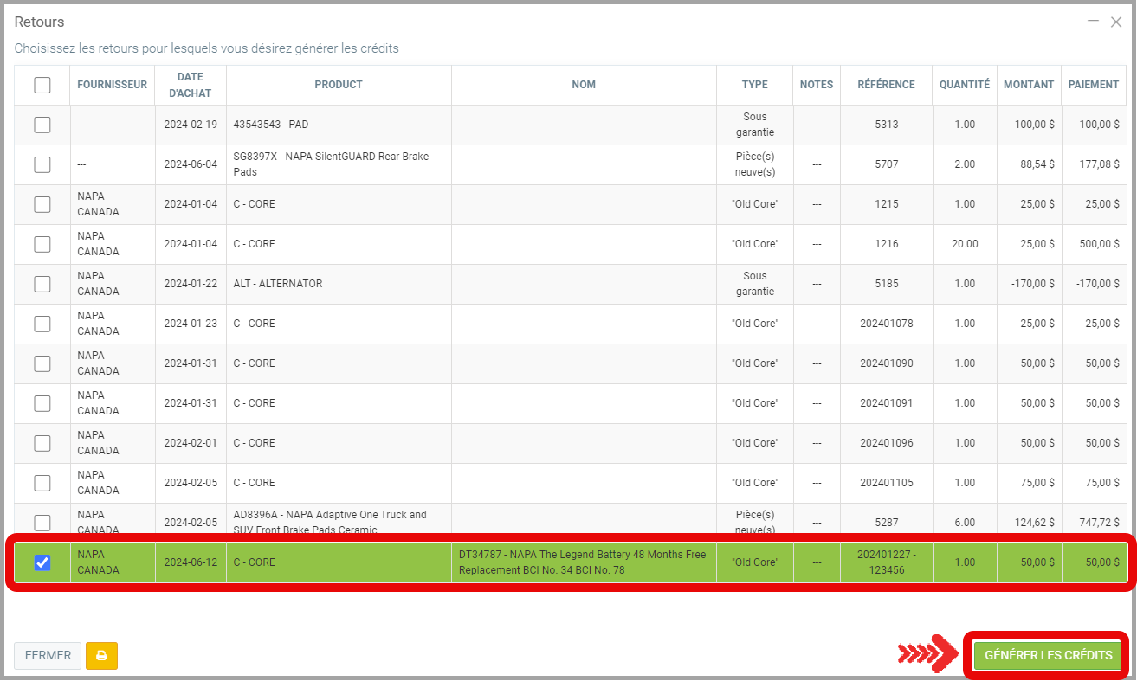
Task: Sort by the Product column header
Action: pos(339,85)
